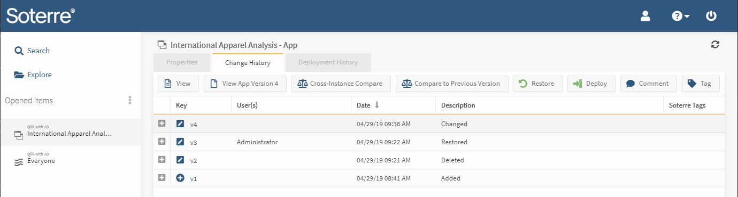The image size is (738, 197).
Task: Expand the v3 row
Action: click(162, 142)
